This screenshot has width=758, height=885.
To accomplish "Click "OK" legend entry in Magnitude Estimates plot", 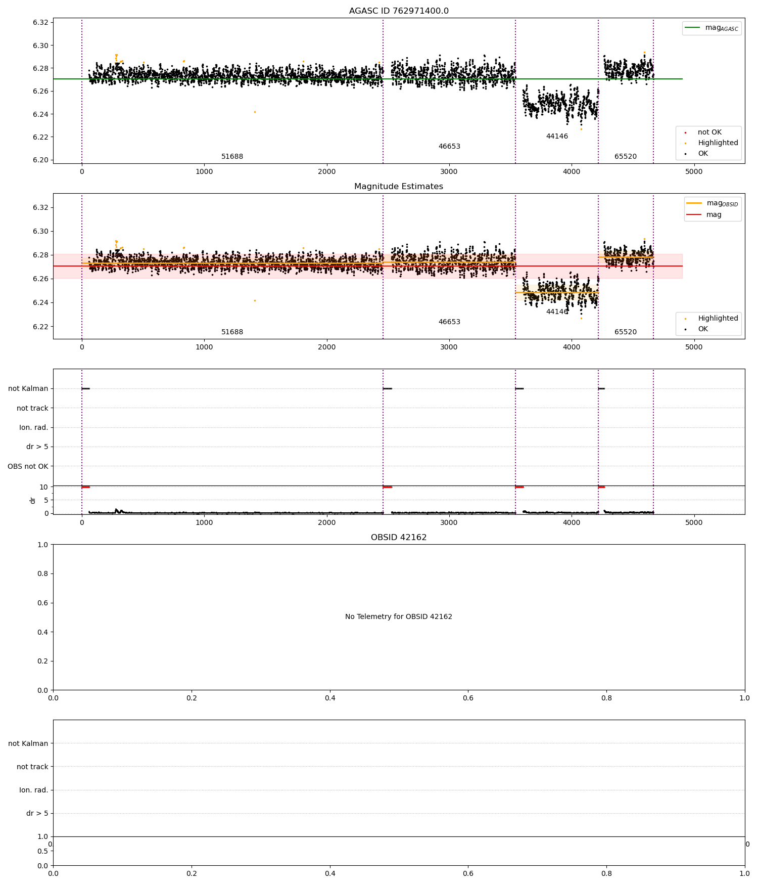I will pyautogui.click(x=696, y=329).
